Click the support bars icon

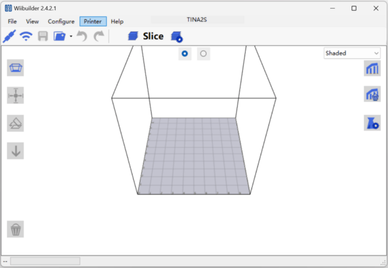(372, 68)
